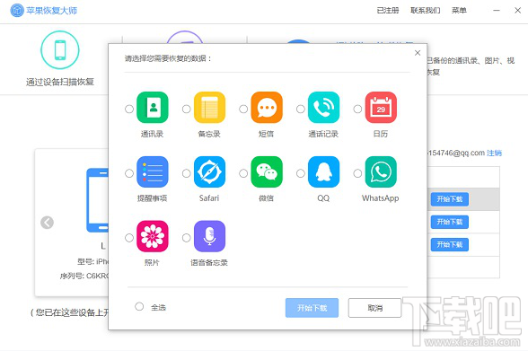Click the Voice Memos (语音备忘录) icon
Image resolution: width=528 pixels, height=351 pixels.
click(x=209, y=236)
